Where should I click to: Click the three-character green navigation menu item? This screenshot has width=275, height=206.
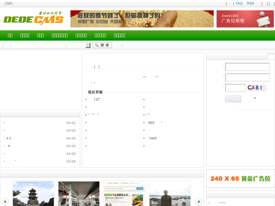pos(40,36)
